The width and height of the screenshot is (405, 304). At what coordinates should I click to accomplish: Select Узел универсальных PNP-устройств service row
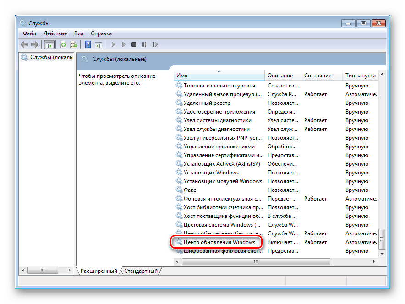click(x=276, y=138)
